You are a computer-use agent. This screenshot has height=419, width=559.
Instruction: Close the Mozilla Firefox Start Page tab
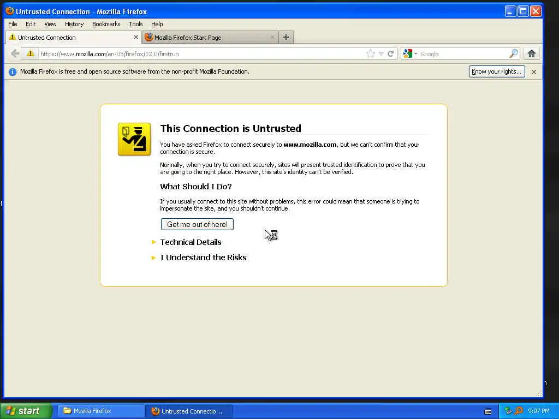pyautogui.click(x=272, y=37)
